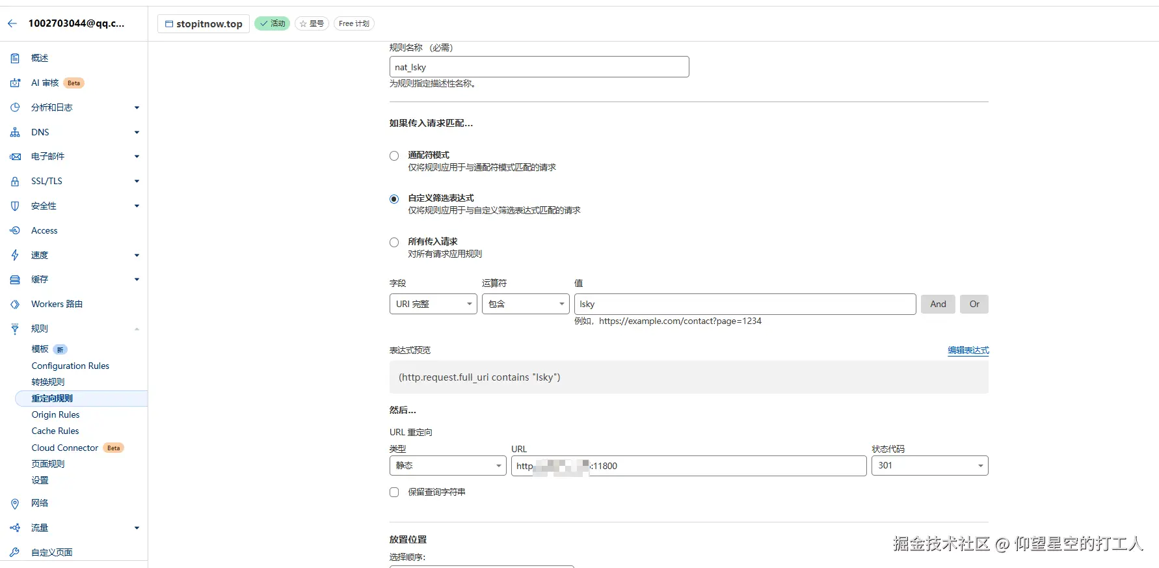1159x568 pixels.
Task: Click the Or condition button
Action: tap(974, 304)
